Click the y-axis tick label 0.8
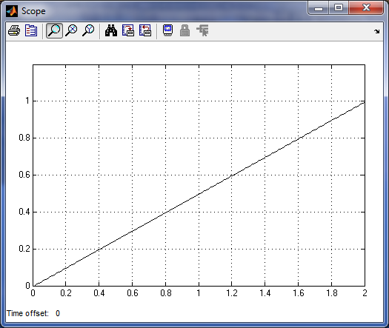This screenshot has width=389, height=328. click(x=24, y=138)
